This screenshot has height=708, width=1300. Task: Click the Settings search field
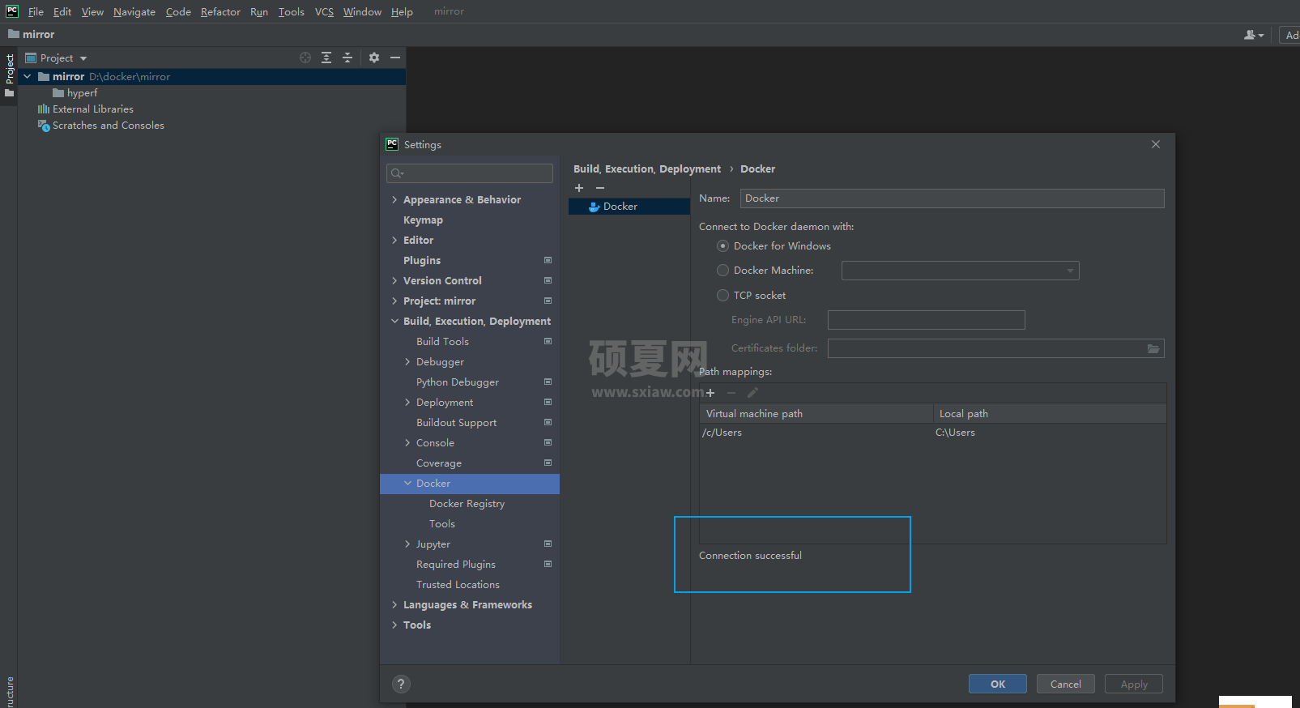click(x=470, y=173)
